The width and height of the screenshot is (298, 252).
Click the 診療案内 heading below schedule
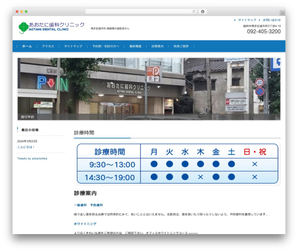[85, 193]
